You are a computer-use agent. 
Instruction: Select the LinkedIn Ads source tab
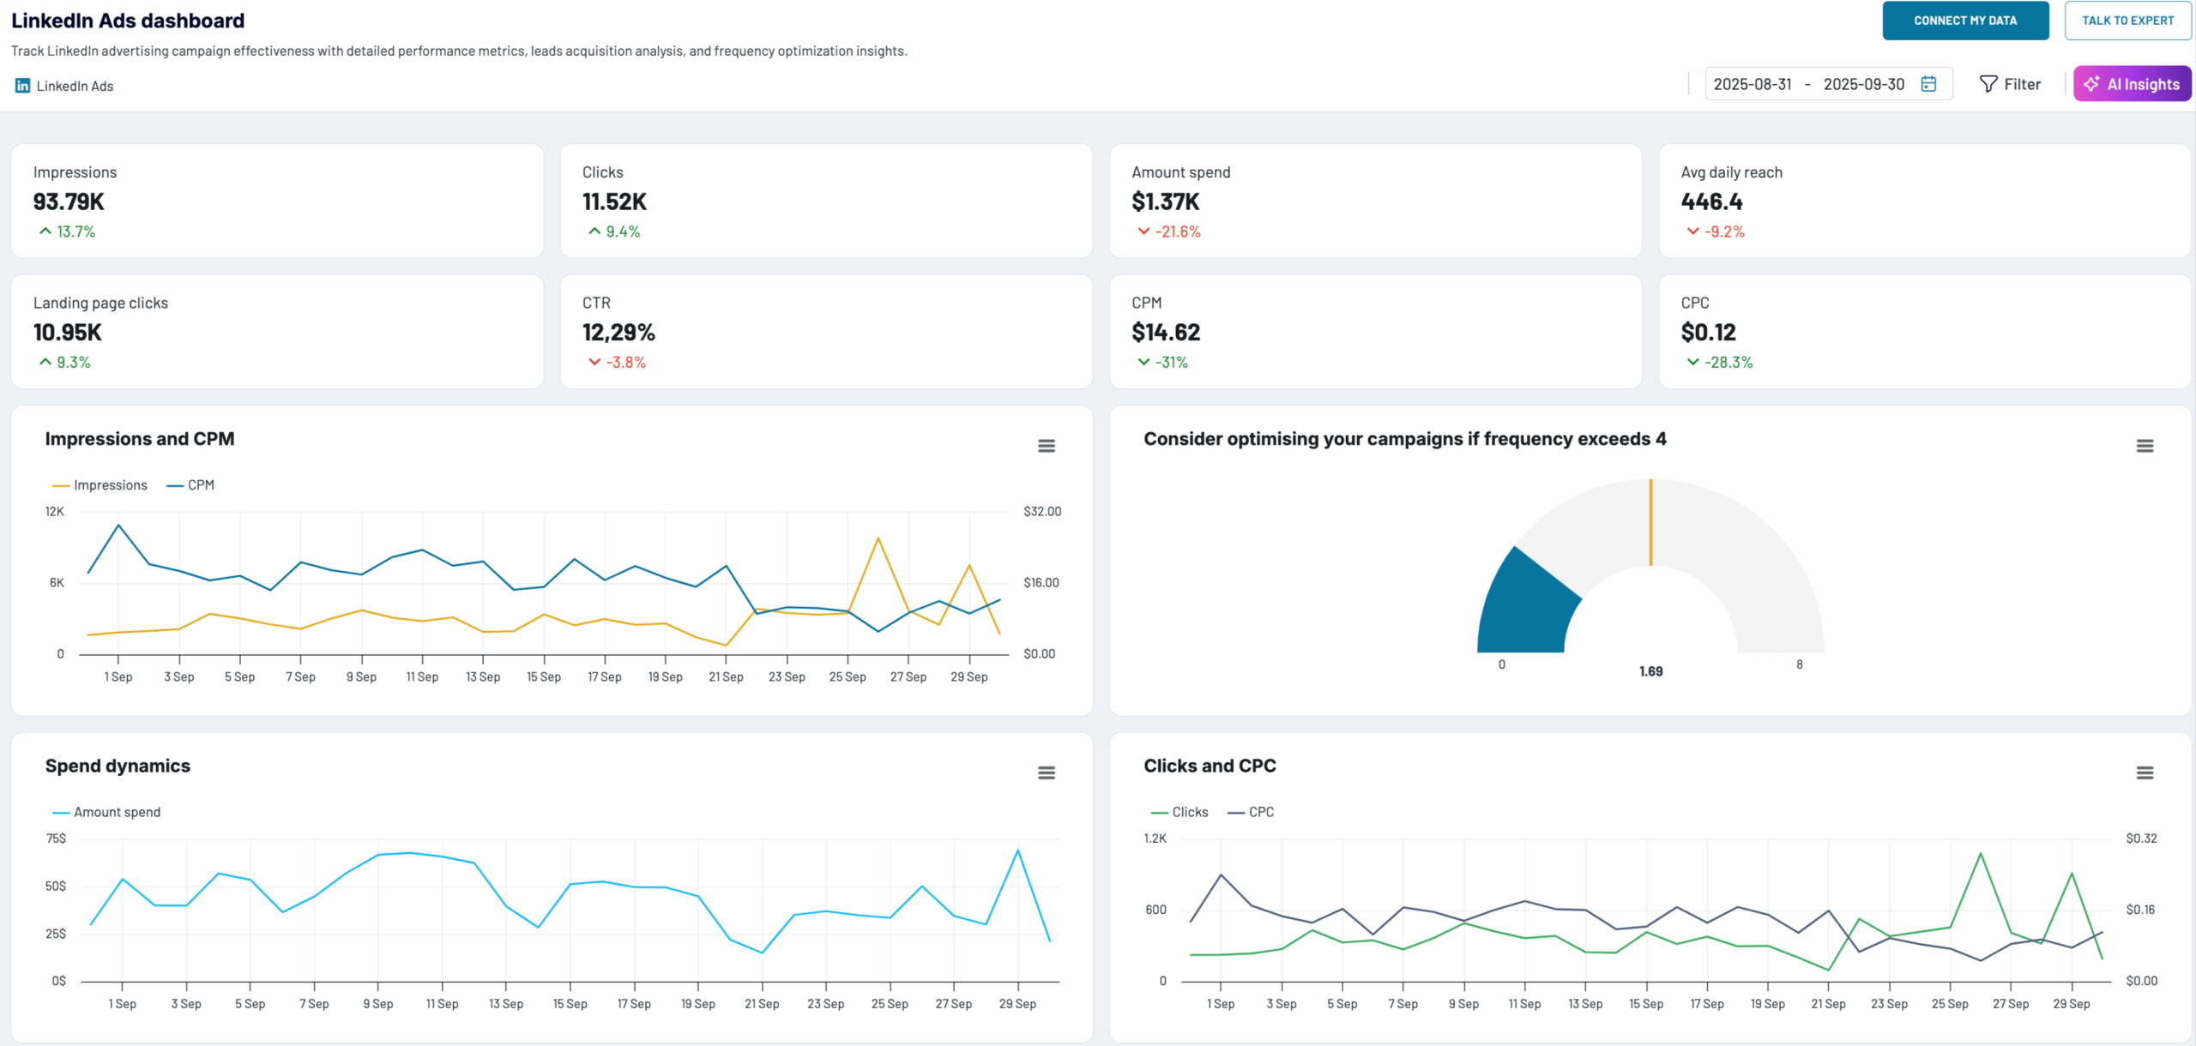74,86
